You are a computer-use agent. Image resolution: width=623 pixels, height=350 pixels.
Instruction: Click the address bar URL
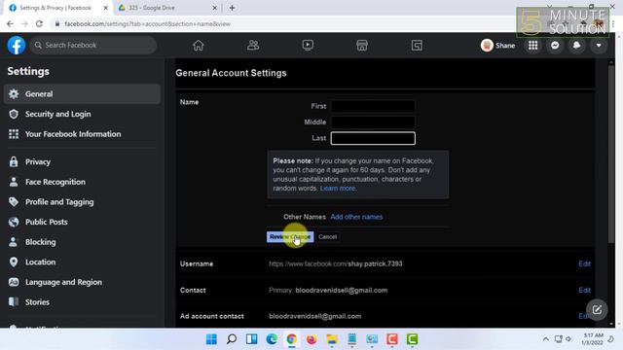(x=147, y=24)
